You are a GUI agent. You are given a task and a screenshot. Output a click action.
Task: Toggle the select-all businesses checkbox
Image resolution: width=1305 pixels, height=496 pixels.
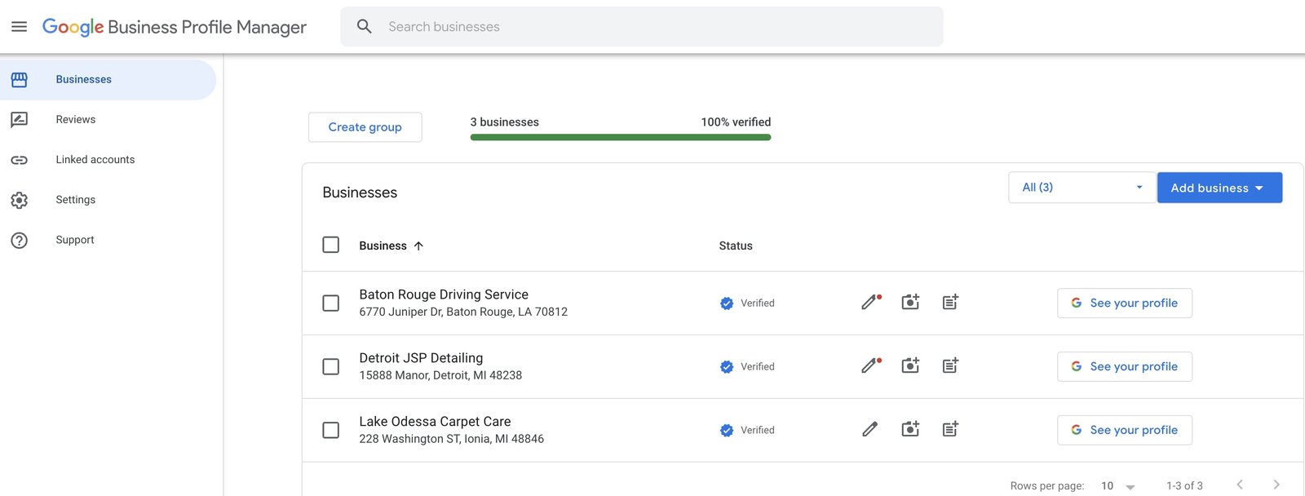[330, 245]
